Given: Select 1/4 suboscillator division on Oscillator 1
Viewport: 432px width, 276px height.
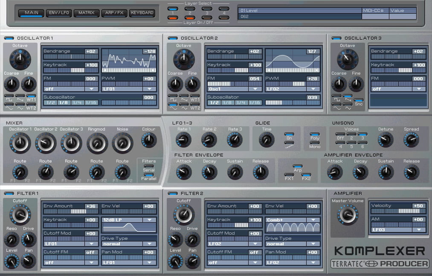Looking at the screenshot, I should point(77,102).
